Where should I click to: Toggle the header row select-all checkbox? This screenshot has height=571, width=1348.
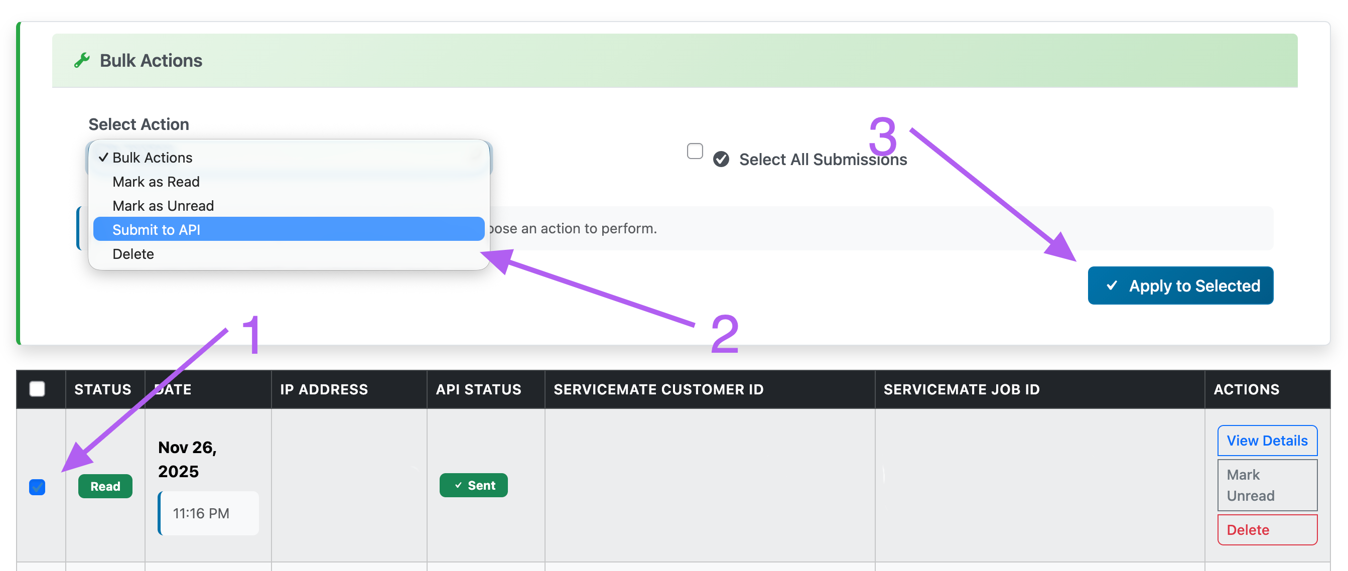(37, 389)
